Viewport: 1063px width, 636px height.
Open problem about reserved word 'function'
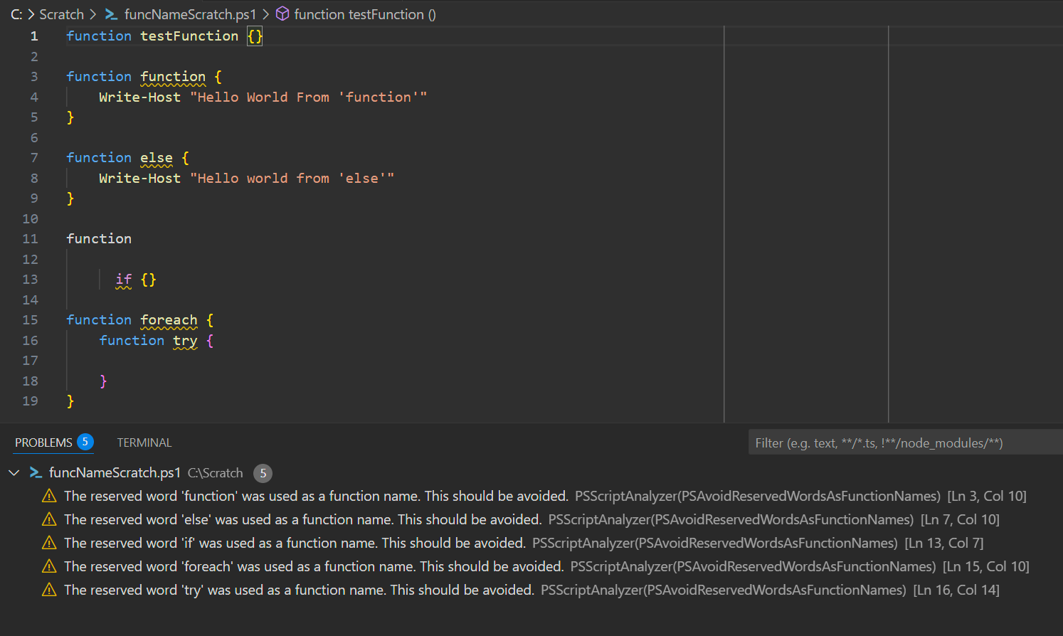click(531, 496)
